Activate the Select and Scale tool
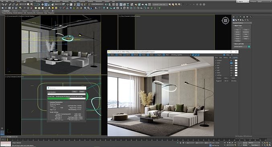Image resolution: width=272 pixels, height=147 pixels. pos(49,4)
